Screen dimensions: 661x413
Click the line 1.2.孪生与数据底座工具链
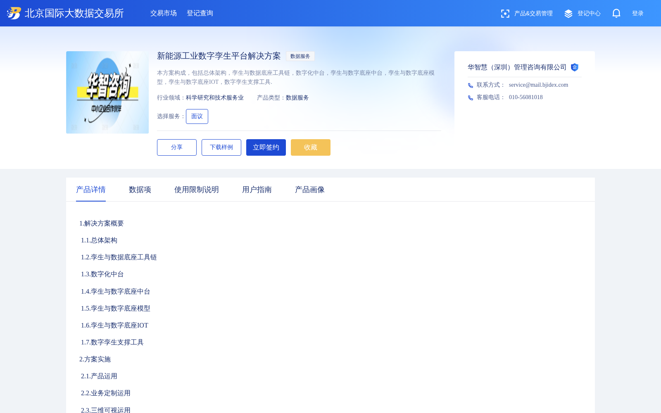pos(119,257)
